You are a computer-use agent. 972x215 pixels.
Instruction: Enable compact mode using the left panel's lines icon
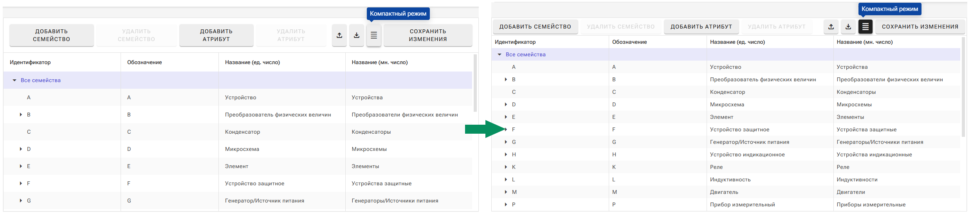click(x=374, y=35)
